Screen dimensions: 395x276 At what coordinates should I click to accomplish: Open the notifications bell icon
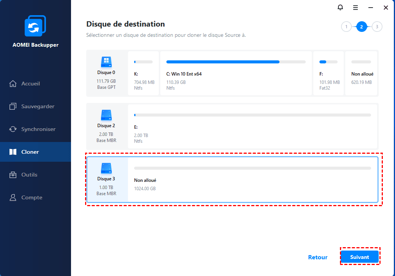tap(340, 8)
